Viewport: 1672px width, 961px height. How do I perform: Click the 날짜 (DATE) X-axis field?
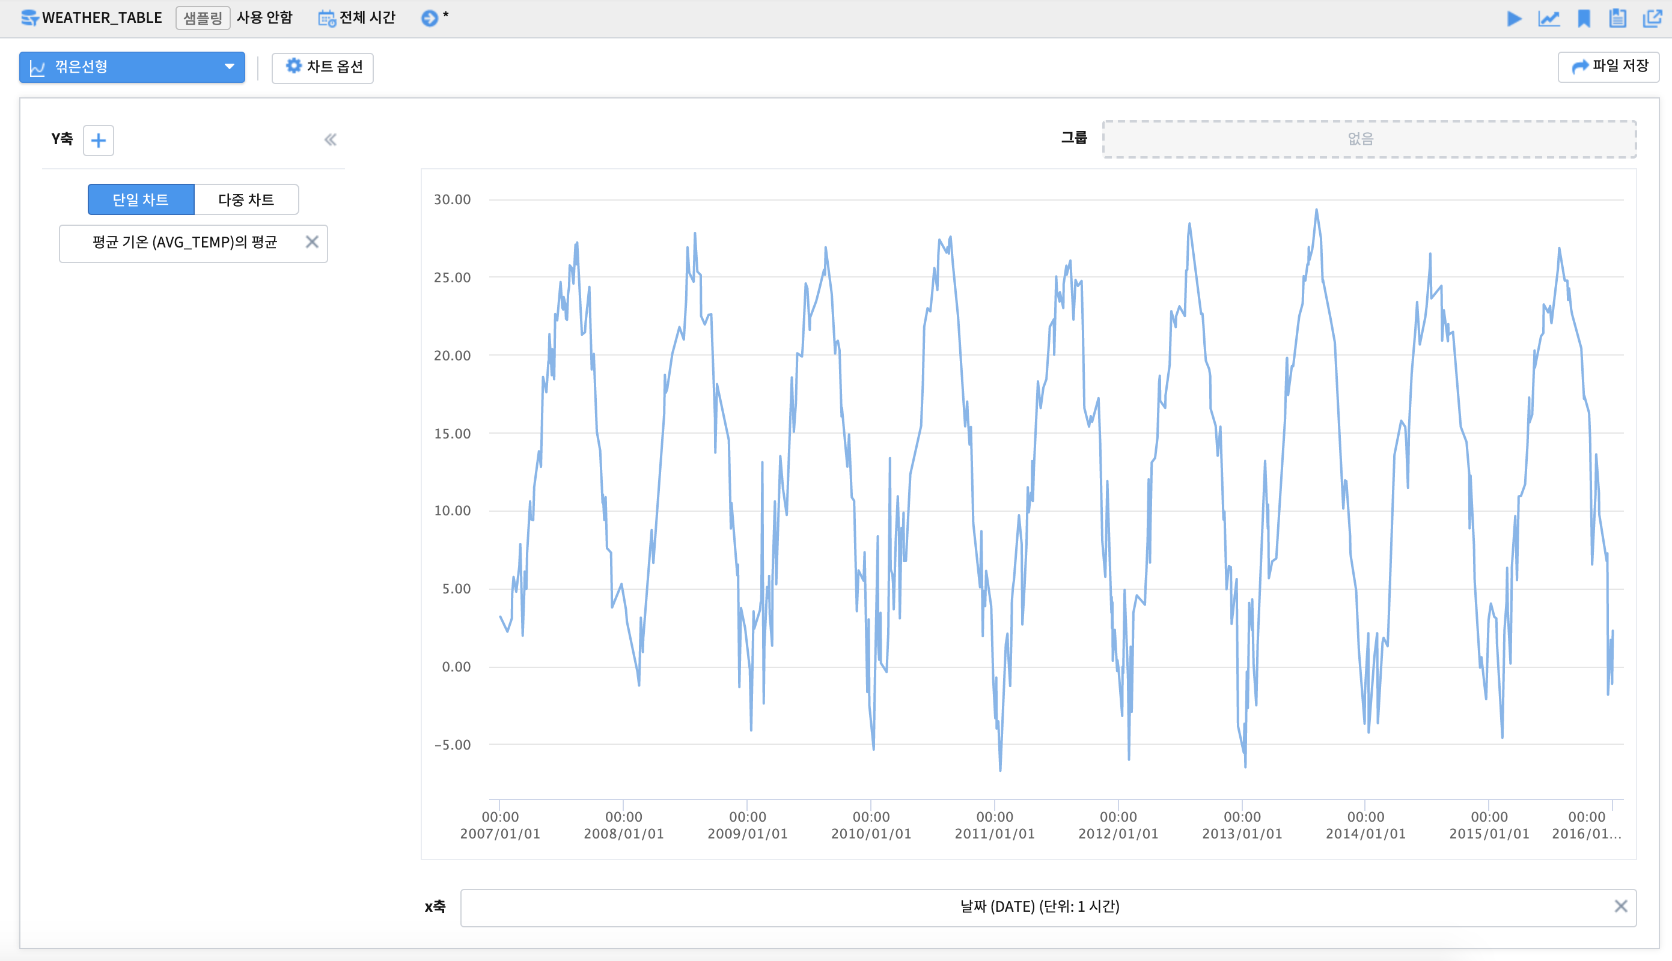pyautogui.click(x=1049, y=908)
